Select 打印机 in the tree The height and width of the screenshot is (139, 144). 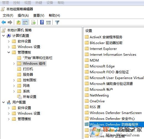[28, 69]
